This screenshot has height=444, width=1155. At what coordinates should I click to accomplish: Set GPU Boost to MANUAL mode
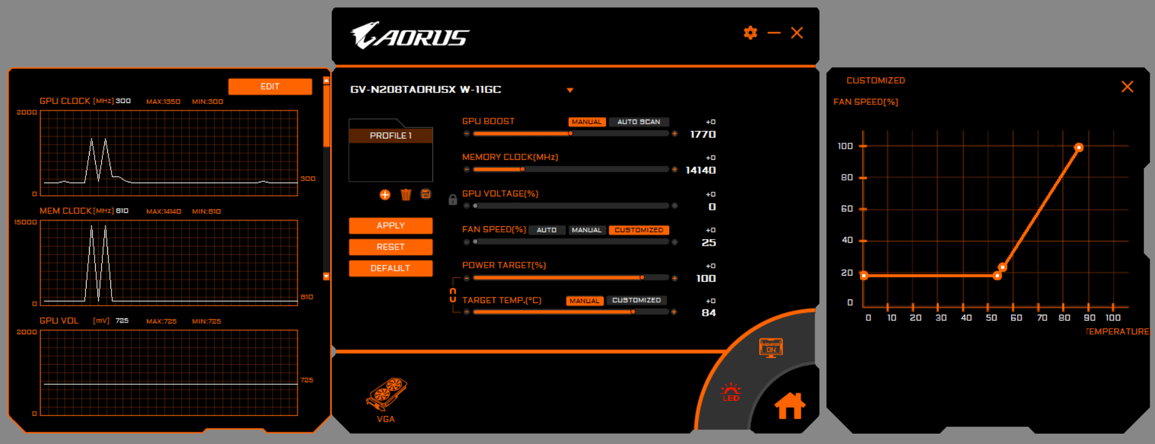[587, 122]
